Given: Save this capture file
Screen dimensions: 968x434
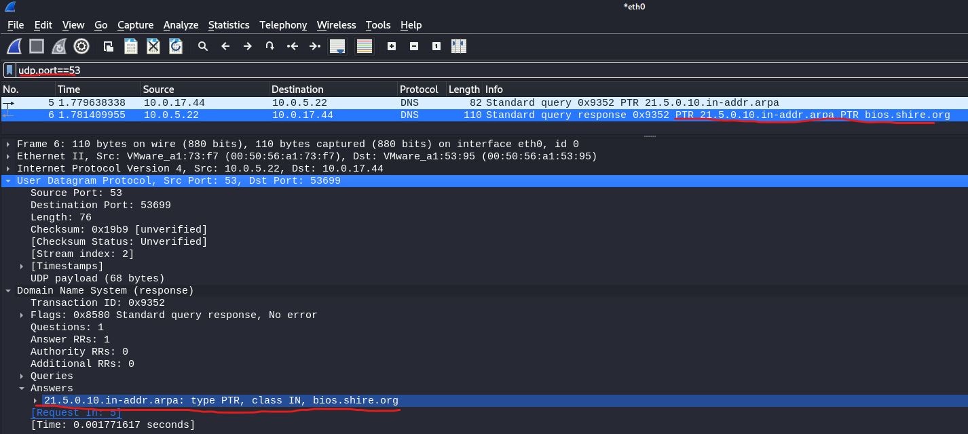Looking at the screenshot, I should [x=131, y=46].
